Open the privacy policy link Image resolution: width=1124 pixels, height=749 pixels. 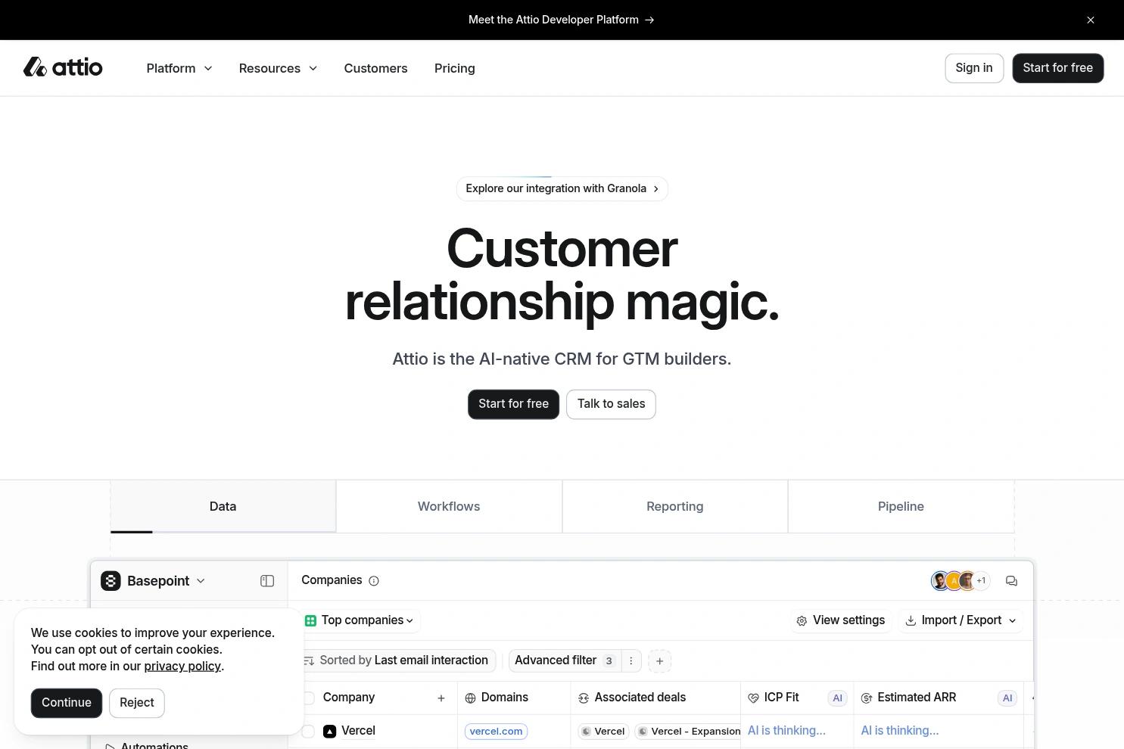coord(182,667)
